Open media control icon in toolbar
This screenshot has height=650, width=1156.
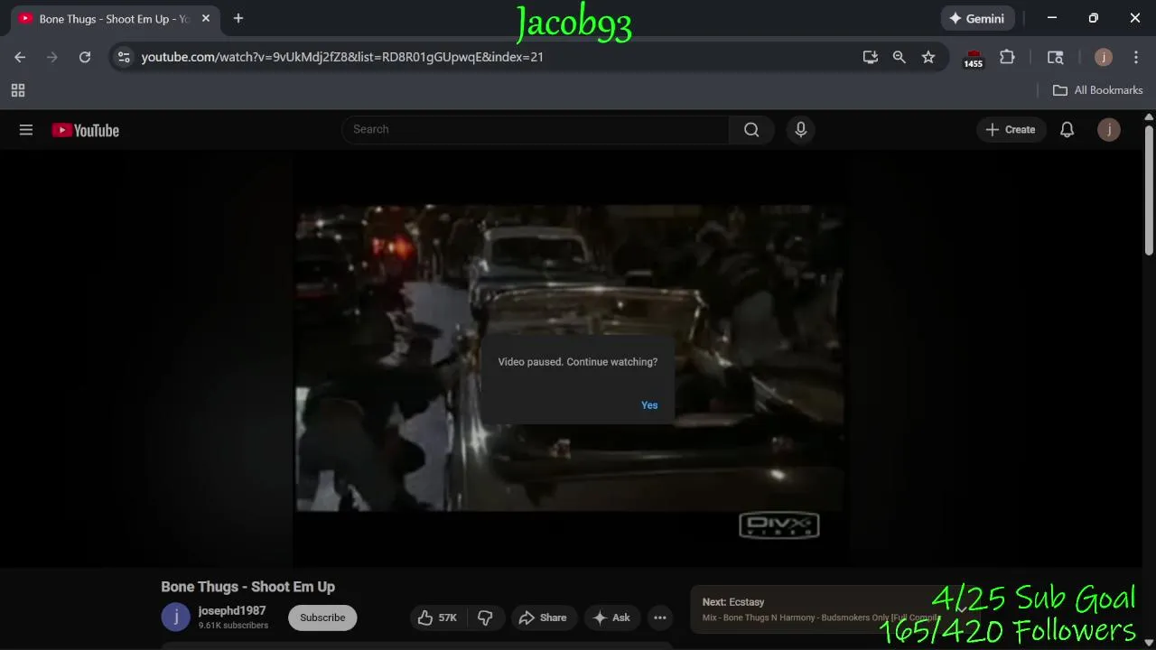[1055, 57]
